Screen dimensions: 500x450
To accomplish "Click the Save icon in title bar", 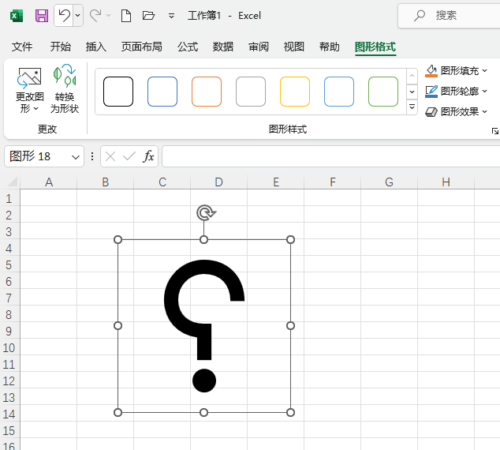I will tap(42, 15).
